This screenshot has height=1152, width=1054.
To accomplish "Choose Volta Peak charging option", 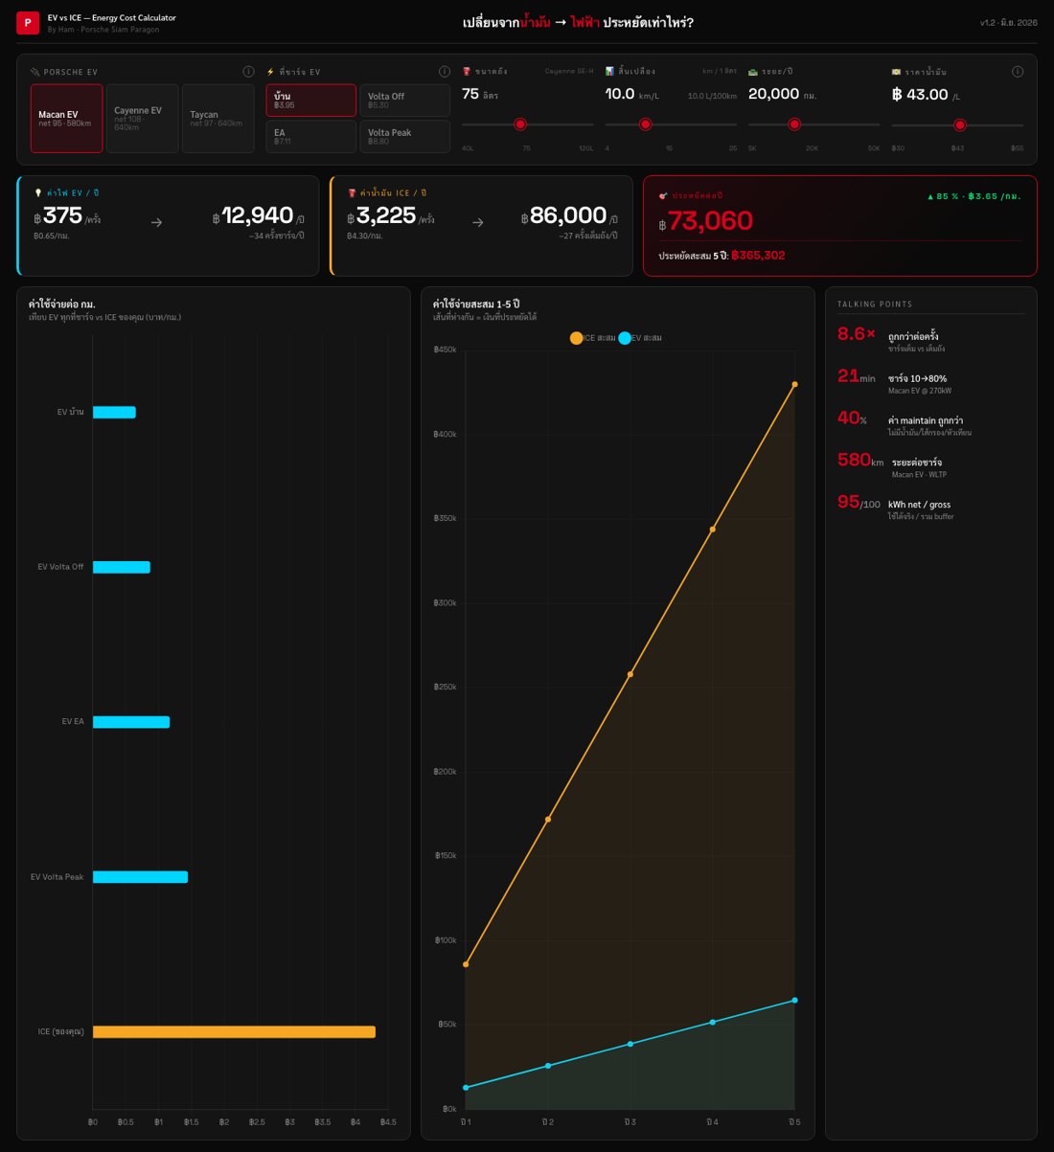I will [404, 136].
